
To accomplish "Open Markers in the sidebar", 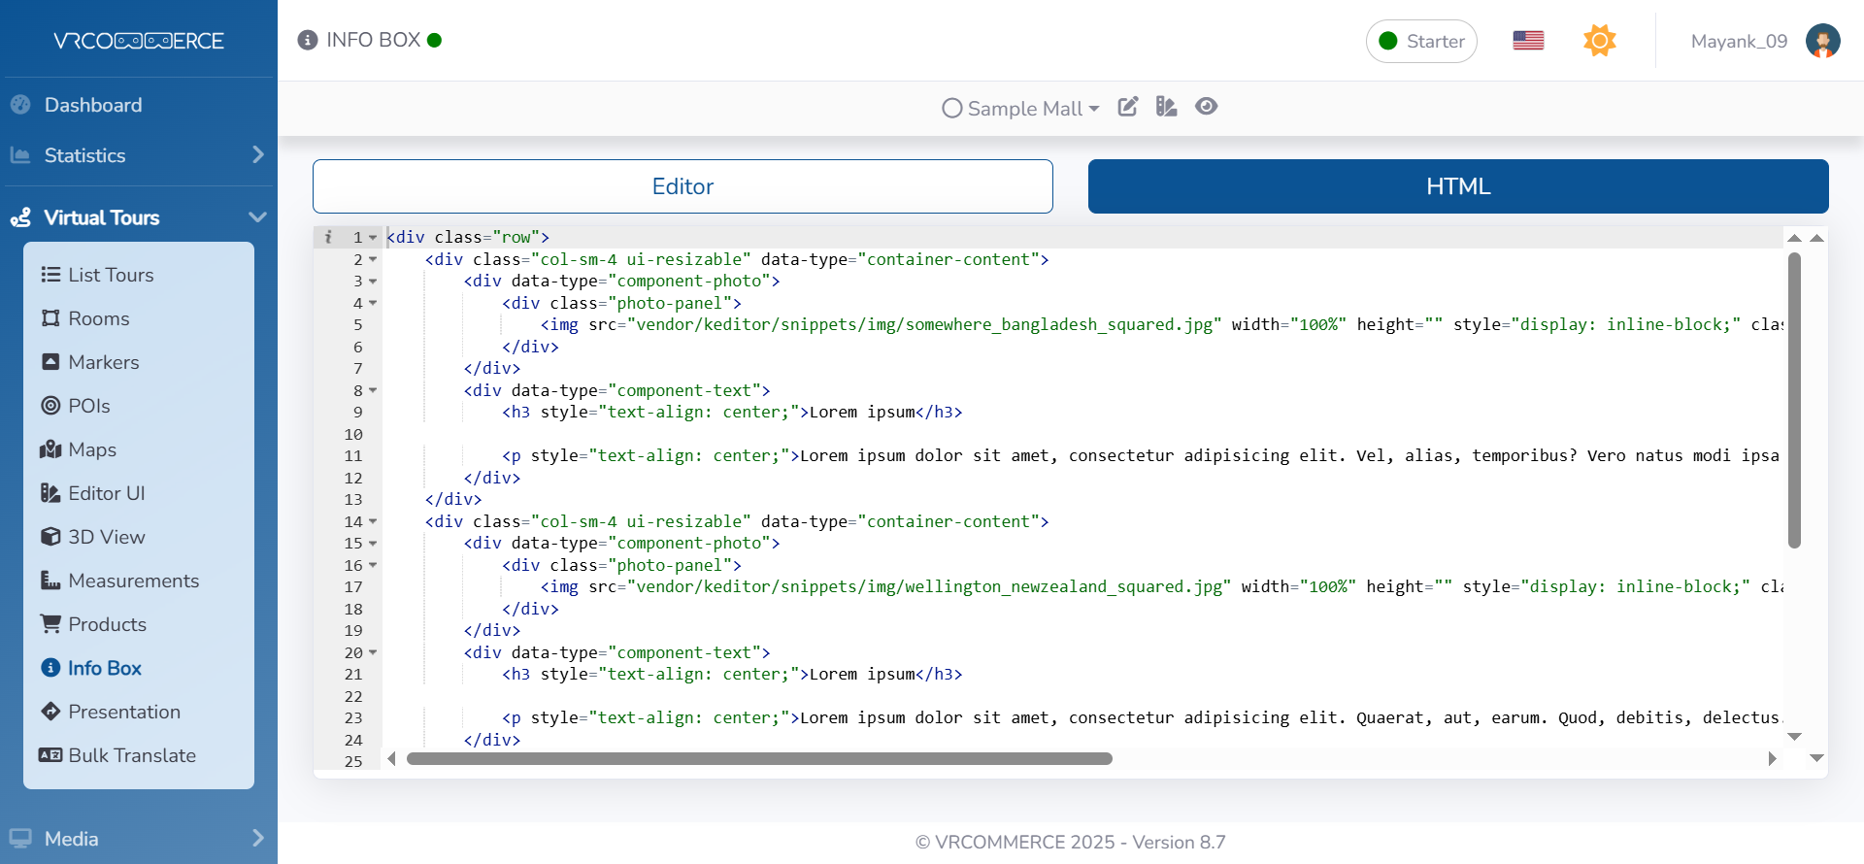I will (x=103, y=362).
